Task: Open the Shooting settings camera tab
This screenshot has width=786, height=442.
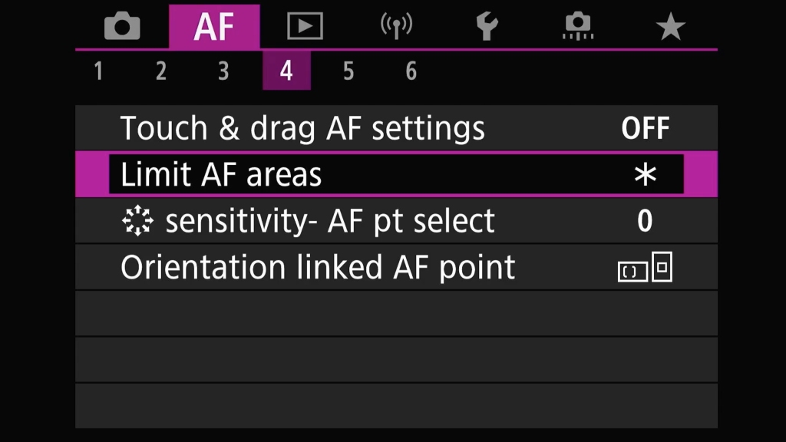Action: click(122, 26)
